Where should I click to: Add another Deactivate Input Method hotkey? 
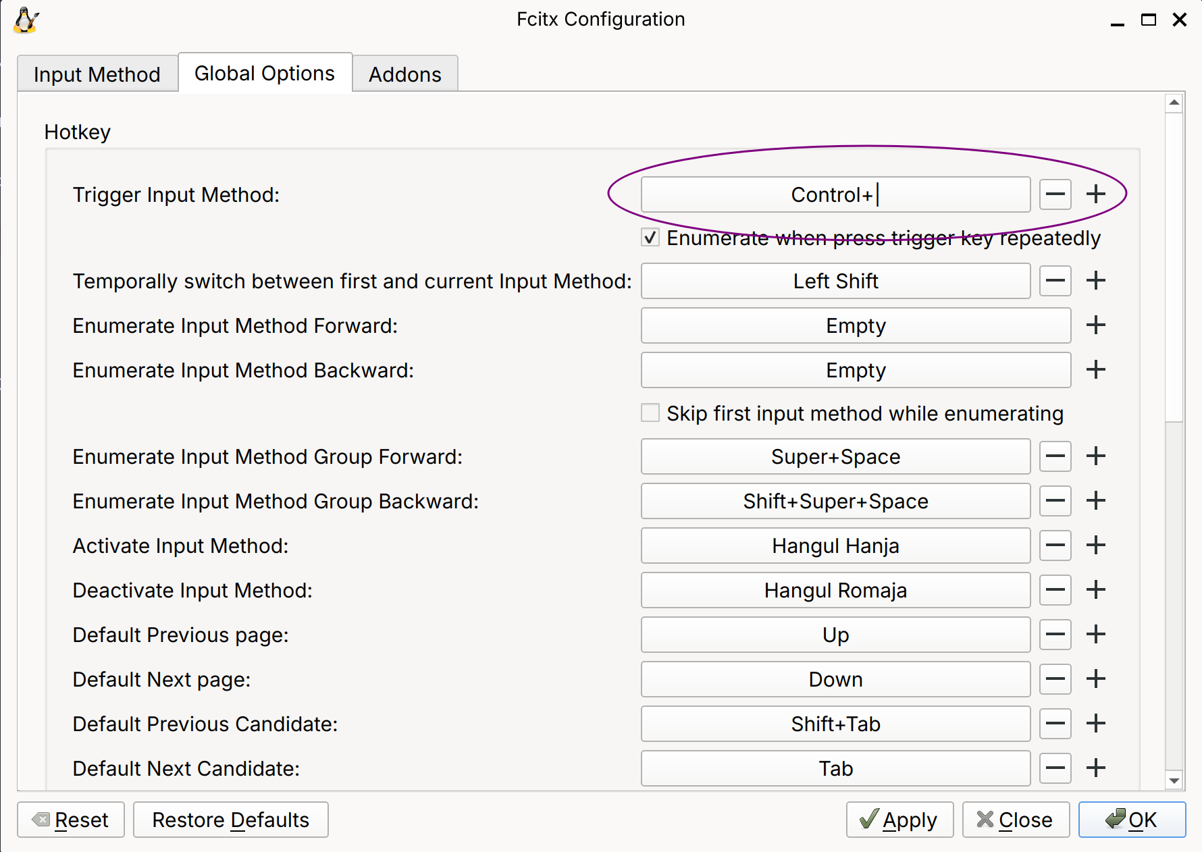[1096, 590]
